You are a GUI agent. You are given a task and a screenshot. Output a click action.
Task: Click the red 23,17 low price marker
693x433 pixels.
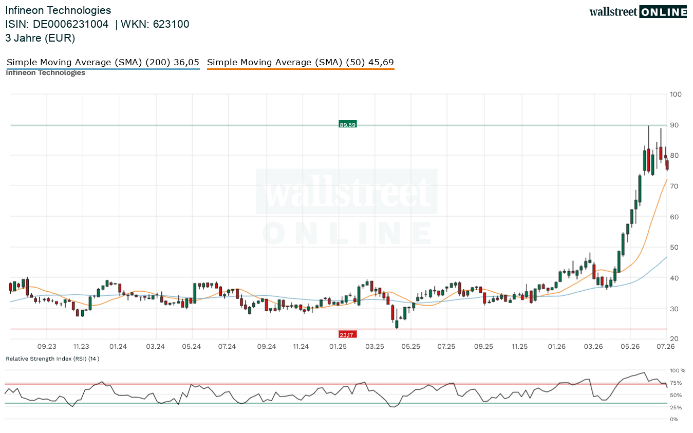[x=347, y=335]
